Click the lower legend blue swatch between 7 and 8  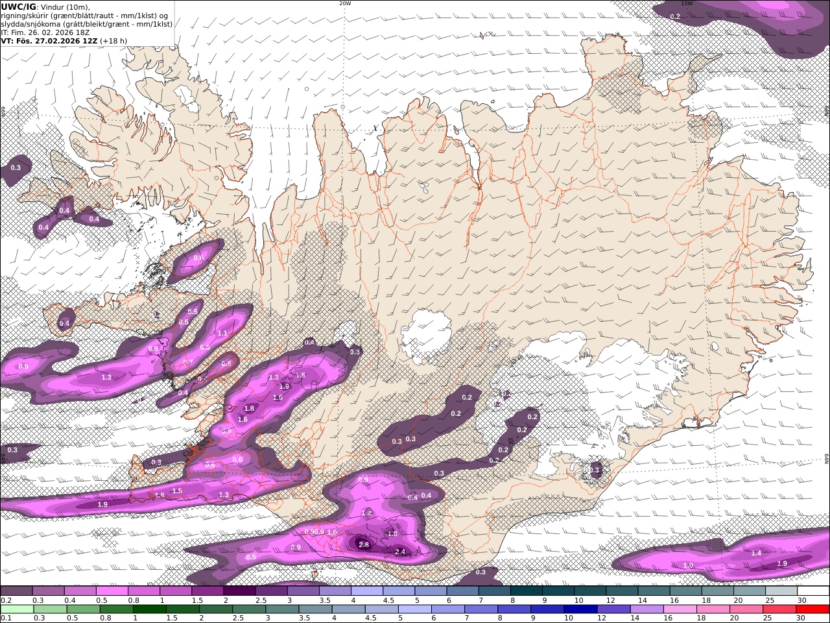(x=480, y=609)
